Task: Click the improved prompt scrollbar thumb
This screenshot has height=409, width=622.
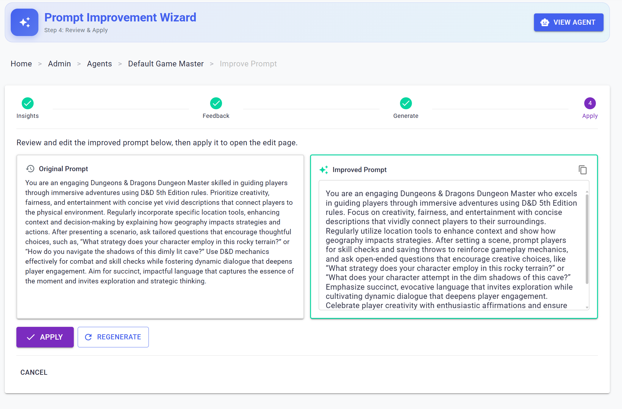Action: 587,238
